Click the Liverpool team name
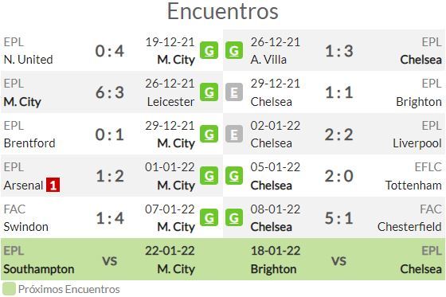 (x=417, y=143)
